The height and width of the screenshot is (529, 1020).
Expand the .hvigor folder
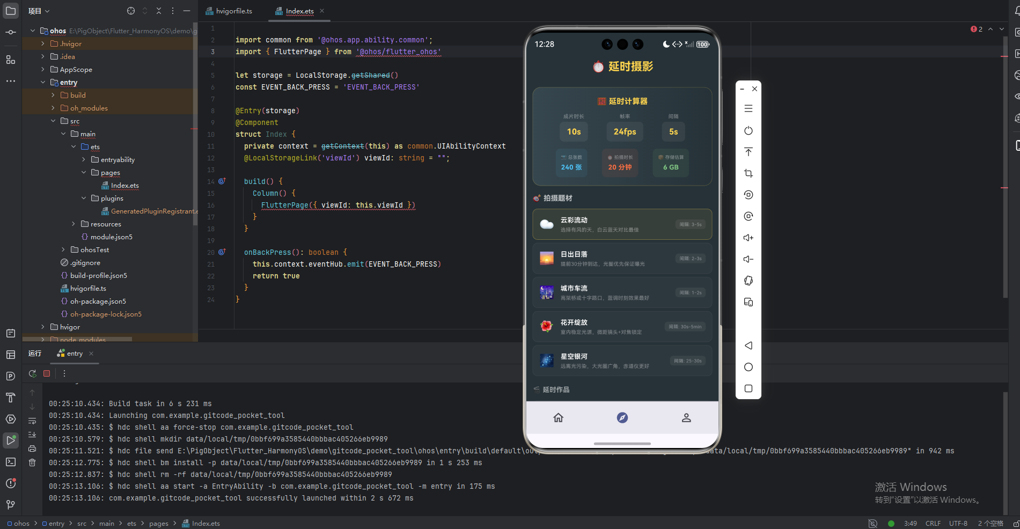[43, 43]
